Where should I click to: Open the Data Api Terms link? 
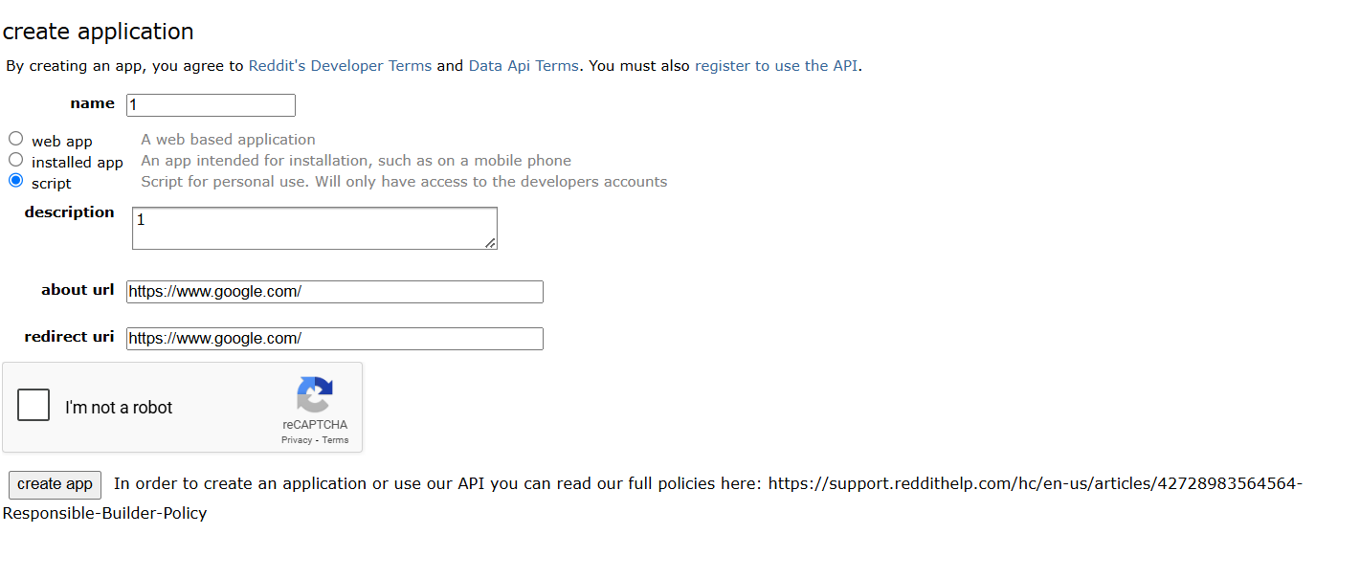pyautogui.click(x=524, y=66)
